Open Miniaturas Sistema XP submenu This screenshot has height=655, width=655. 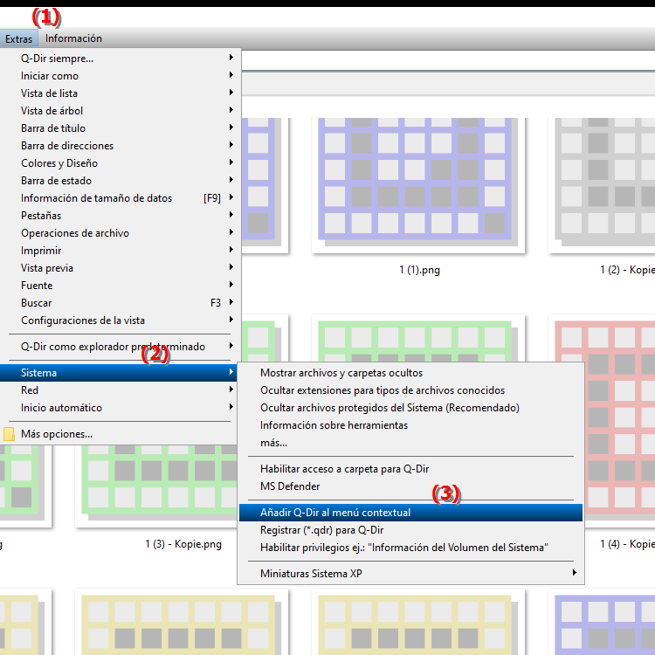point(410,574)
